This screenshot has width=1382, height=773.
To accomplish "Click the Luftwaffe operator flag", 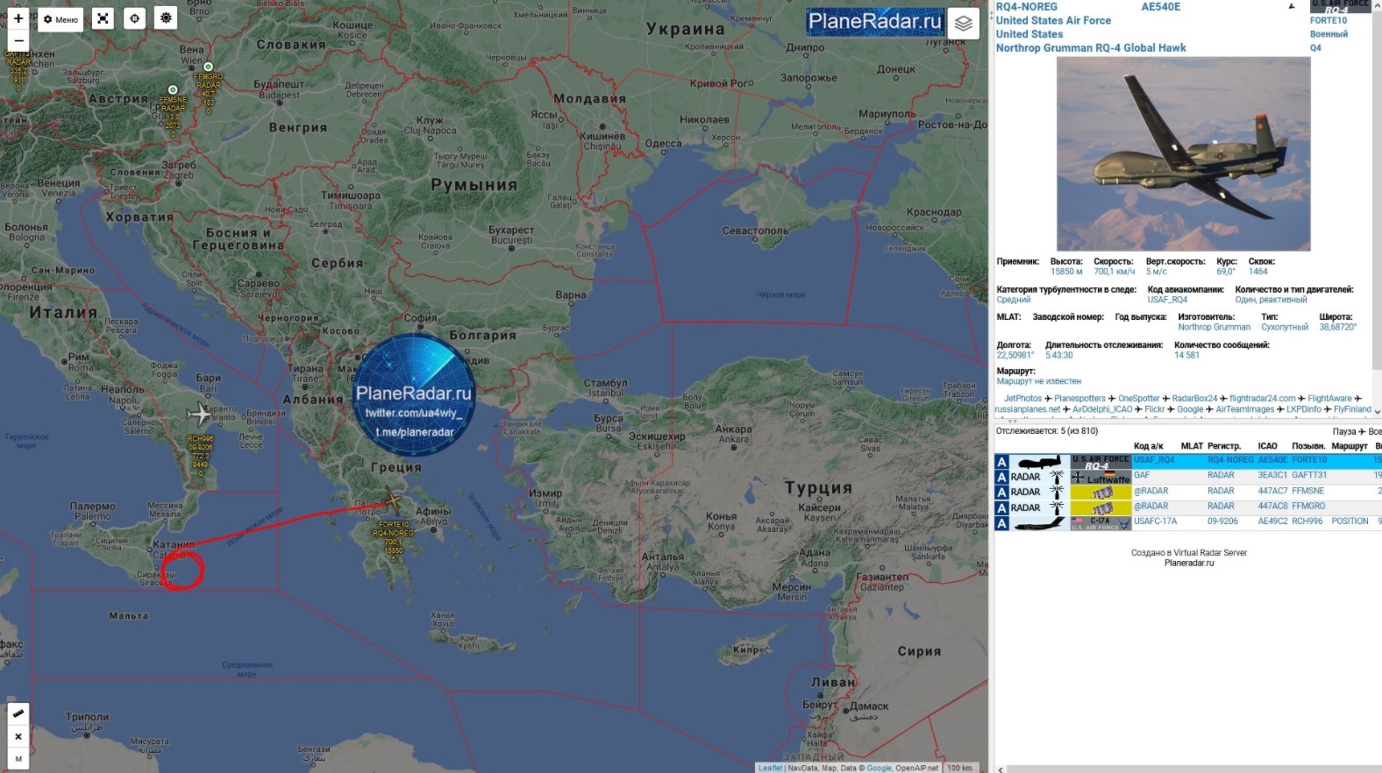I will (1101, 476).
